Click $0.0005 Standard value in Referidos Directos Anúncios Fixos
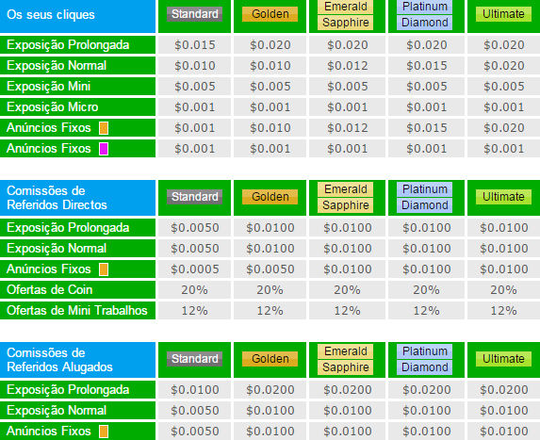The image size is (540, 440). coord(194,269)
